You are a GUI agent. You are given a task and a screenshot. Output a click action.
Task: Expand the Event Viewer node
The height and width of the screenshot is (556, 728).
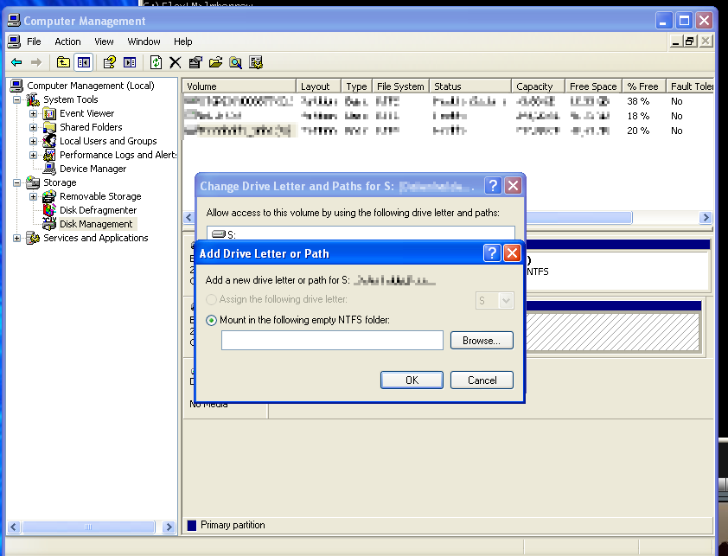34,113
